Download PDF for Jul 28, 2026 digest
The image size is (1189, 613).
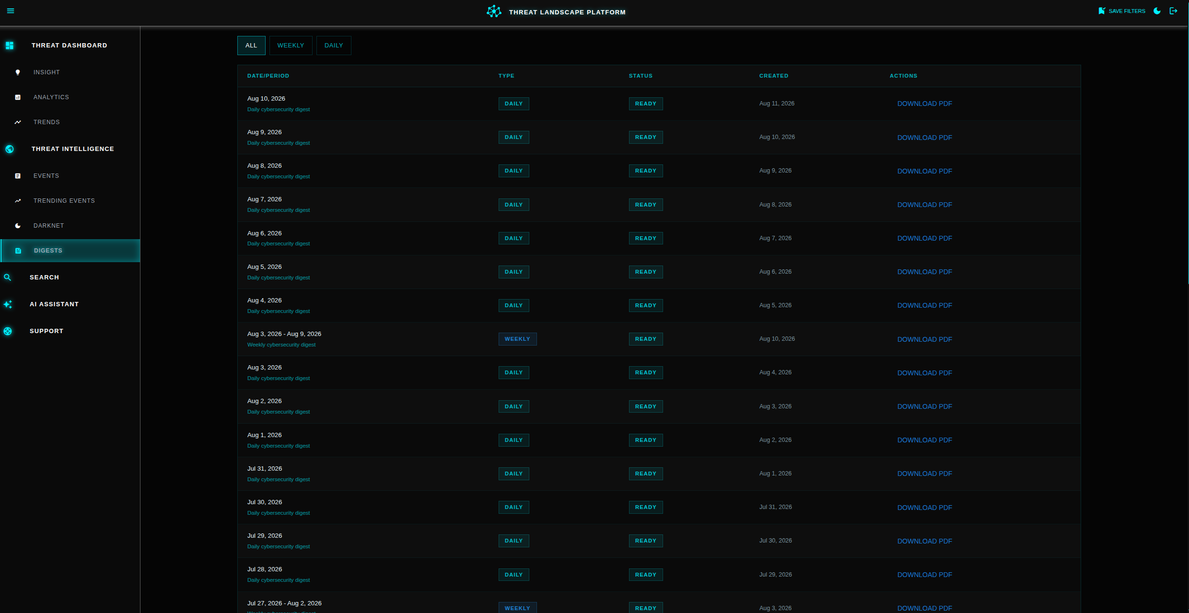coord(924,575)
